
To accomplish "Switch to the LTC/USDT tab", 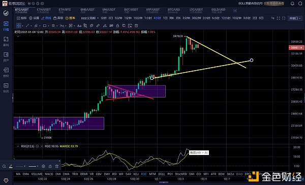I will point(196,11).
